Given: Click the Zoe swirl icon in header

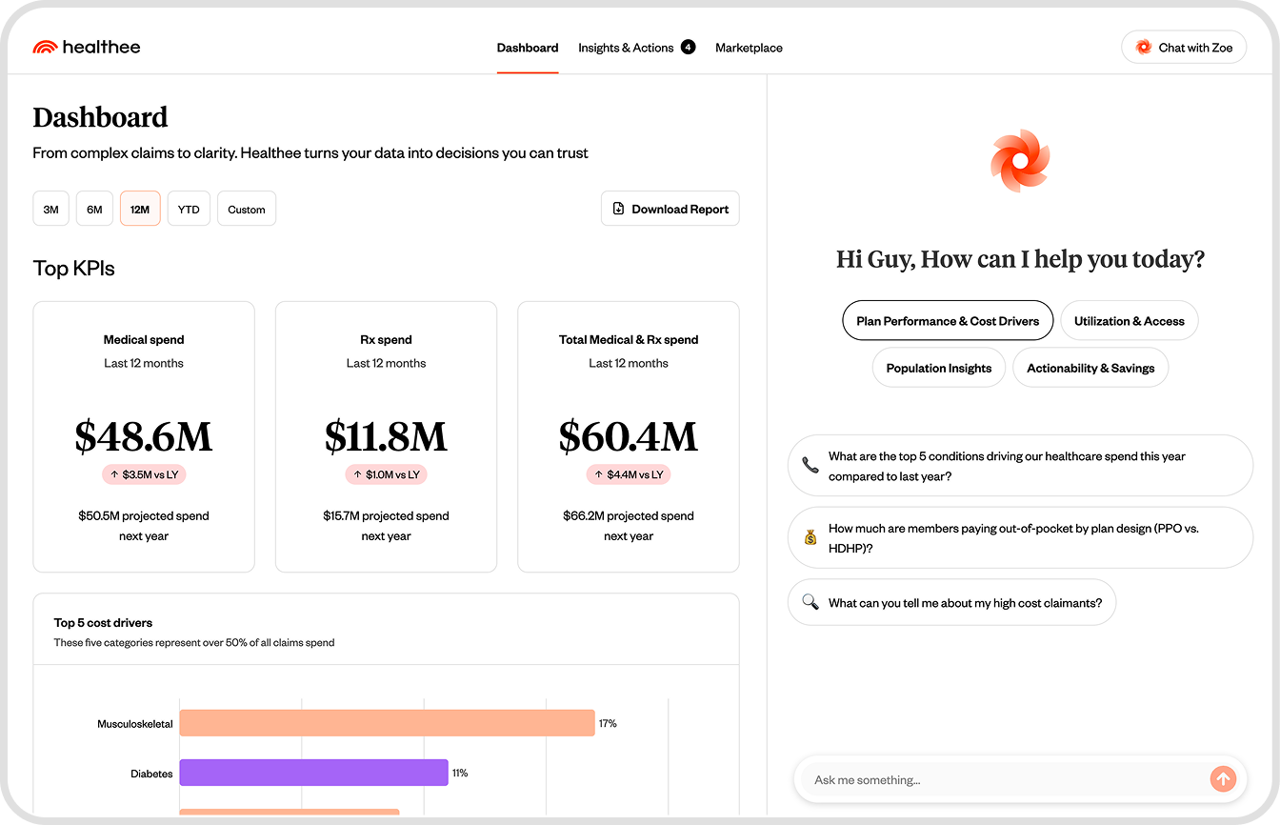Looking at the screenshot, I should [x=1144, y=48].
